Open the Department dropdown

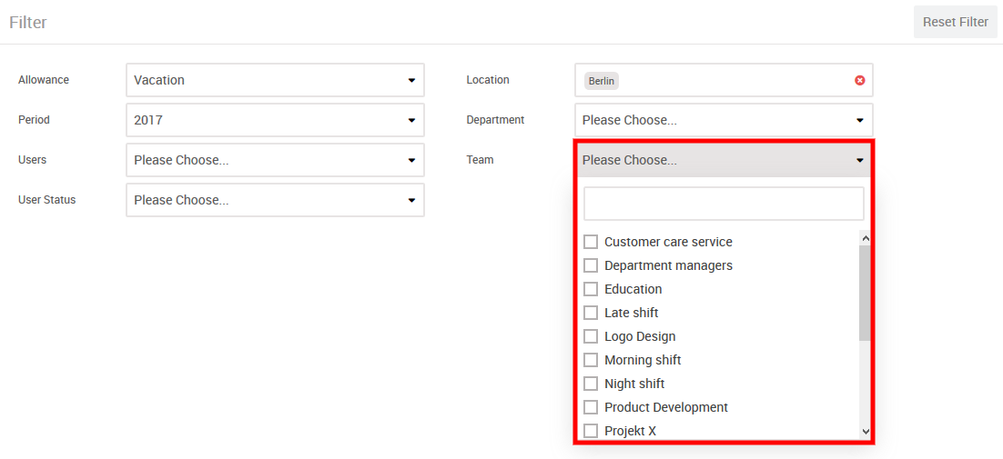724,120
